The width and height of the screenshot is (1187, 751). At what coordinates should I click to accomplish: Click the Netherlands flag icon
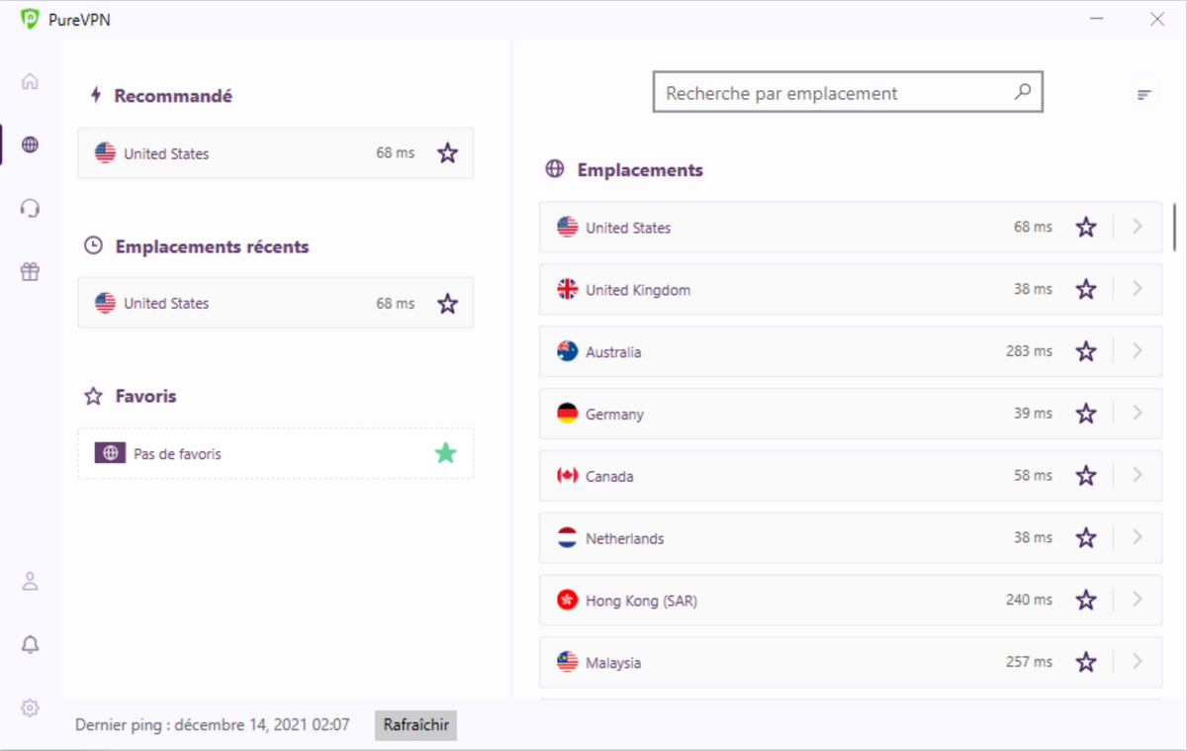coord(568,538)
